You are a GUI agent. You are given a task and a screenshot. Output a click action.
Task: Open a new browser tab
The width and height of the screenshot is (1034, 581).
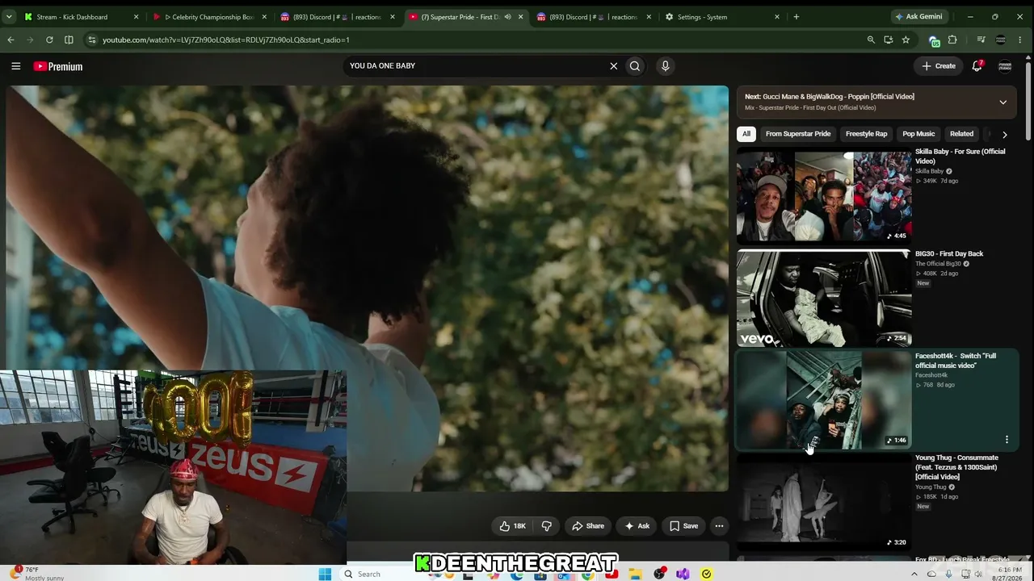796,16
